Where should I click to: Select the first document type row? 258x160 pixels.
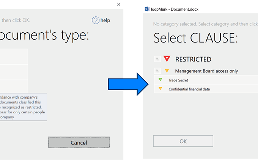[14, 56]
